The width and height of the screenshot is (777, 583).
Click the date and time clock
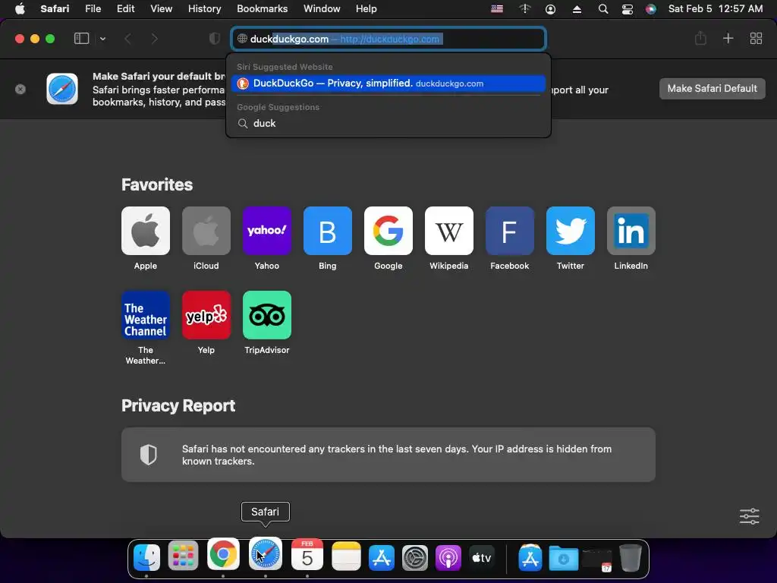[x=716, y=9]
